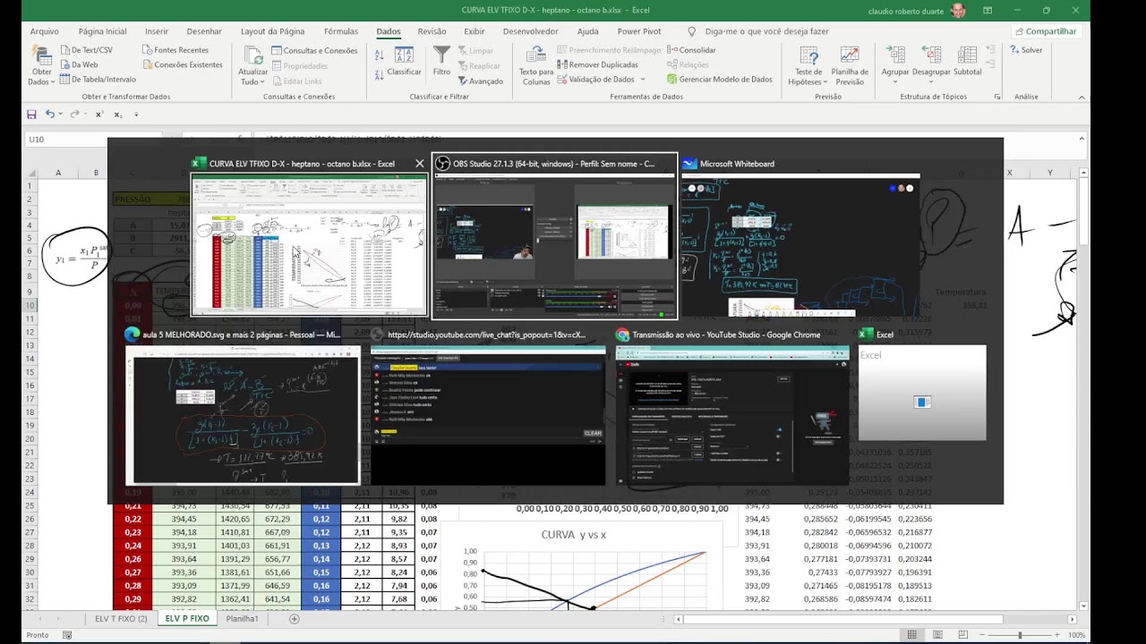Open the Consolidar tool

tap(692, 50)
